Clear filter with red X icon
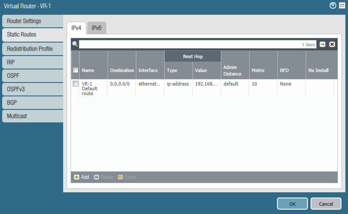Screen dimensions: 348x214 point(332,44)
